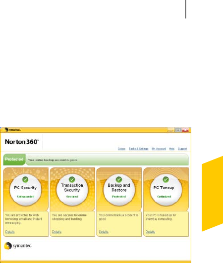Select the Backup and Restore panel circle
The height and width of the screenshot is (263, 223).
[x=119, y=190]
